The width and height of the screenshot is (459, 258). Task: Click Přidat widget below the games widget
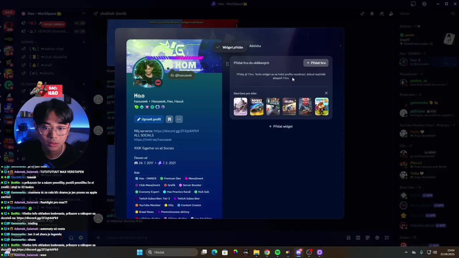pos(281,126)
